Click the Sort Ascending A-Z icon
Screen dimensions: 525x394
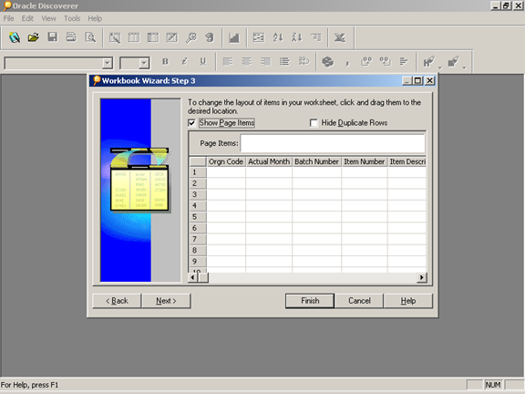point(278,37)
